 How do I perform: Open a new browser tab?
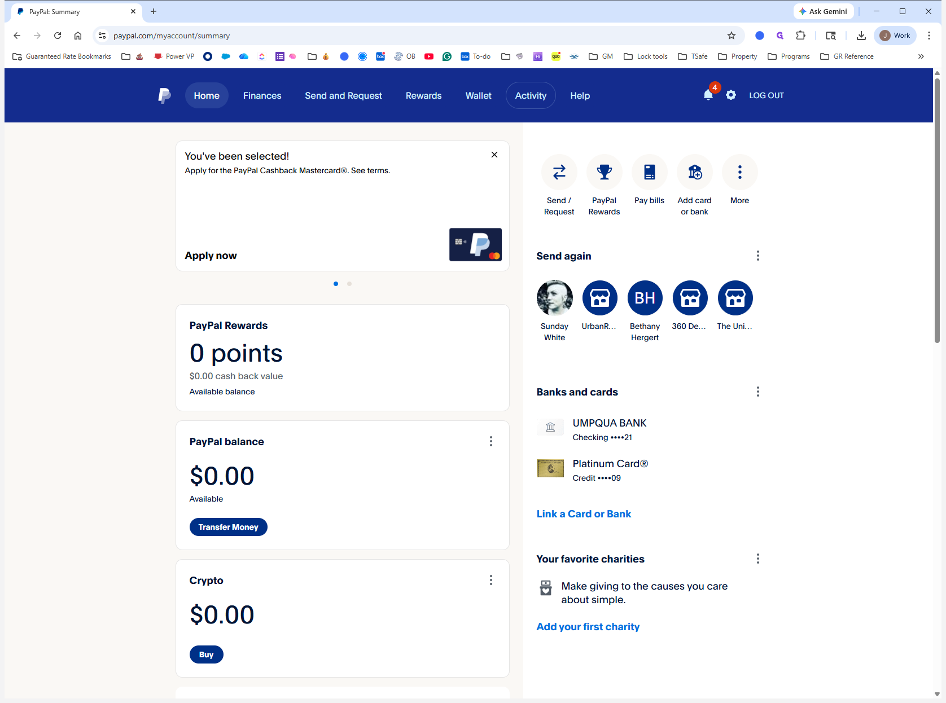[x=154, y=11]
